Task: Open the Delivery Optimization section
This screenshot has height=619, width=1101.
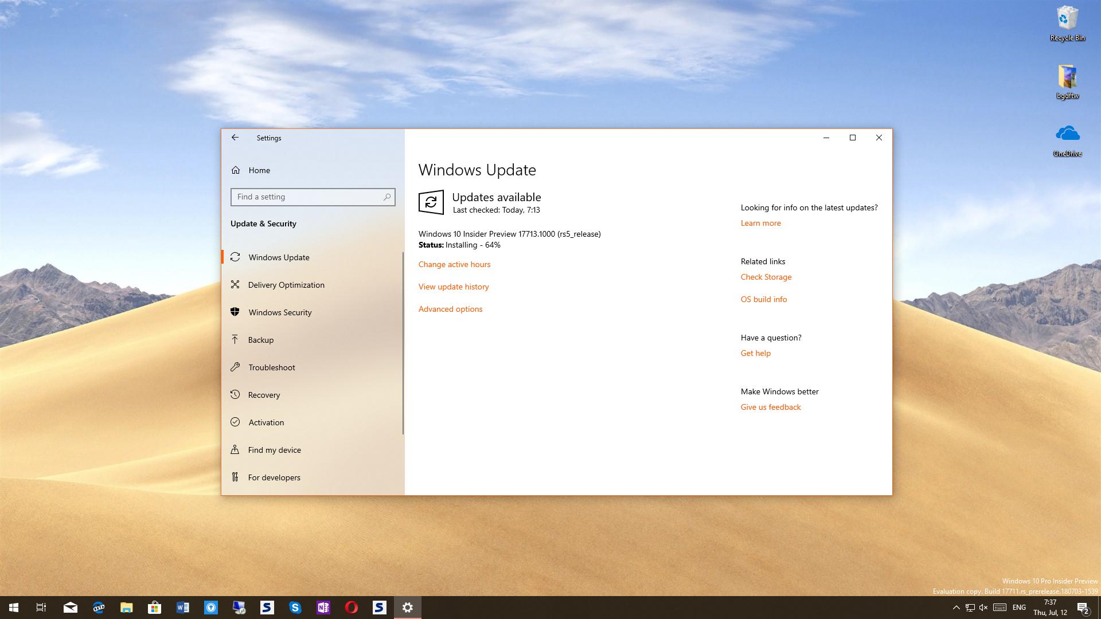Action: (313, 285)
